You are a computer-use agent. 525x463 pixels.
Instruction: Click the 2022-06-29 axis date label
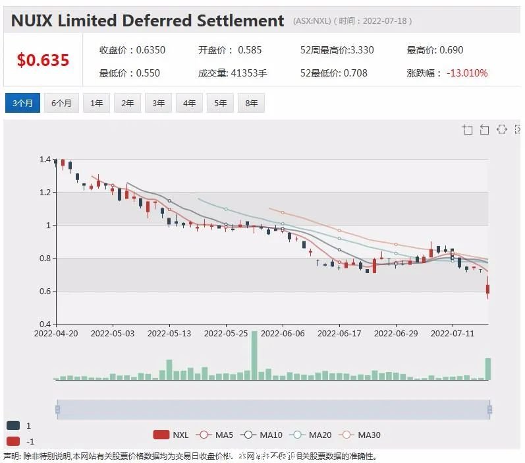click(396, 333)
